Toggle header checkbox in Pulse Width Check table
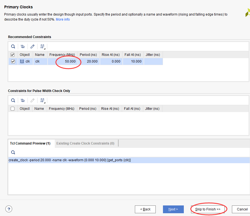 [13, 109]
